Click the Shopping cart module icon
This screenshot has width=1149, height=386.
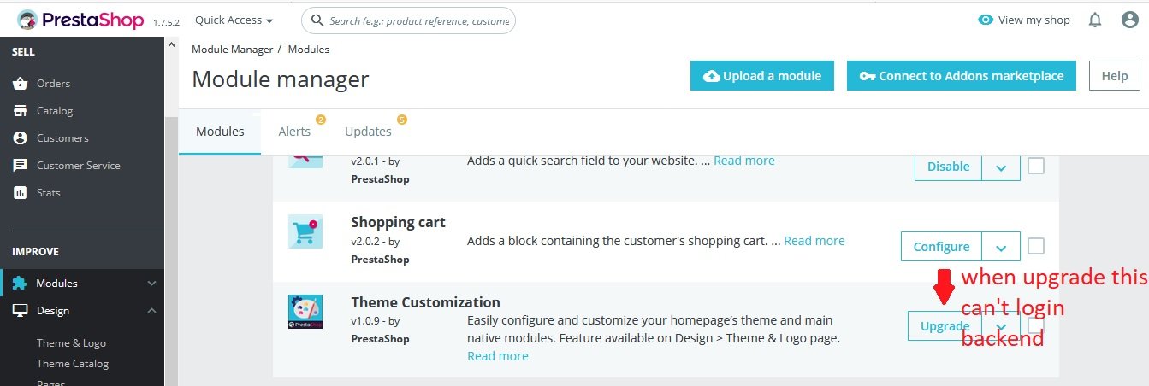(x=305, y=231)
